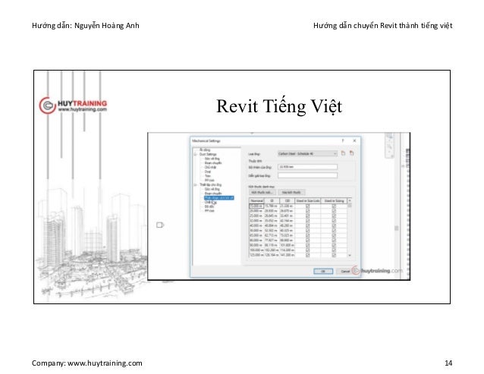The width and height of the screenshot is (484, 374).
Task: Collapse the pipe settings tree node below Duct Settings
Action: coord(195,184)
